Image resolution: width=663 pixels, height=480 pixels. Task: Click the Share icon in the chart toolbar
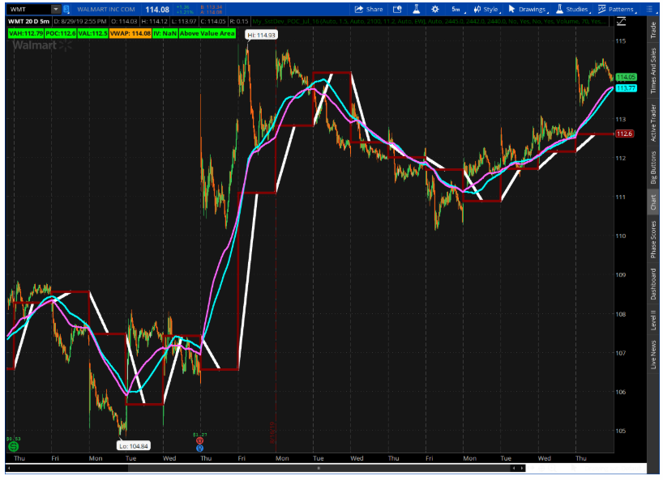(x=359, y=9)
